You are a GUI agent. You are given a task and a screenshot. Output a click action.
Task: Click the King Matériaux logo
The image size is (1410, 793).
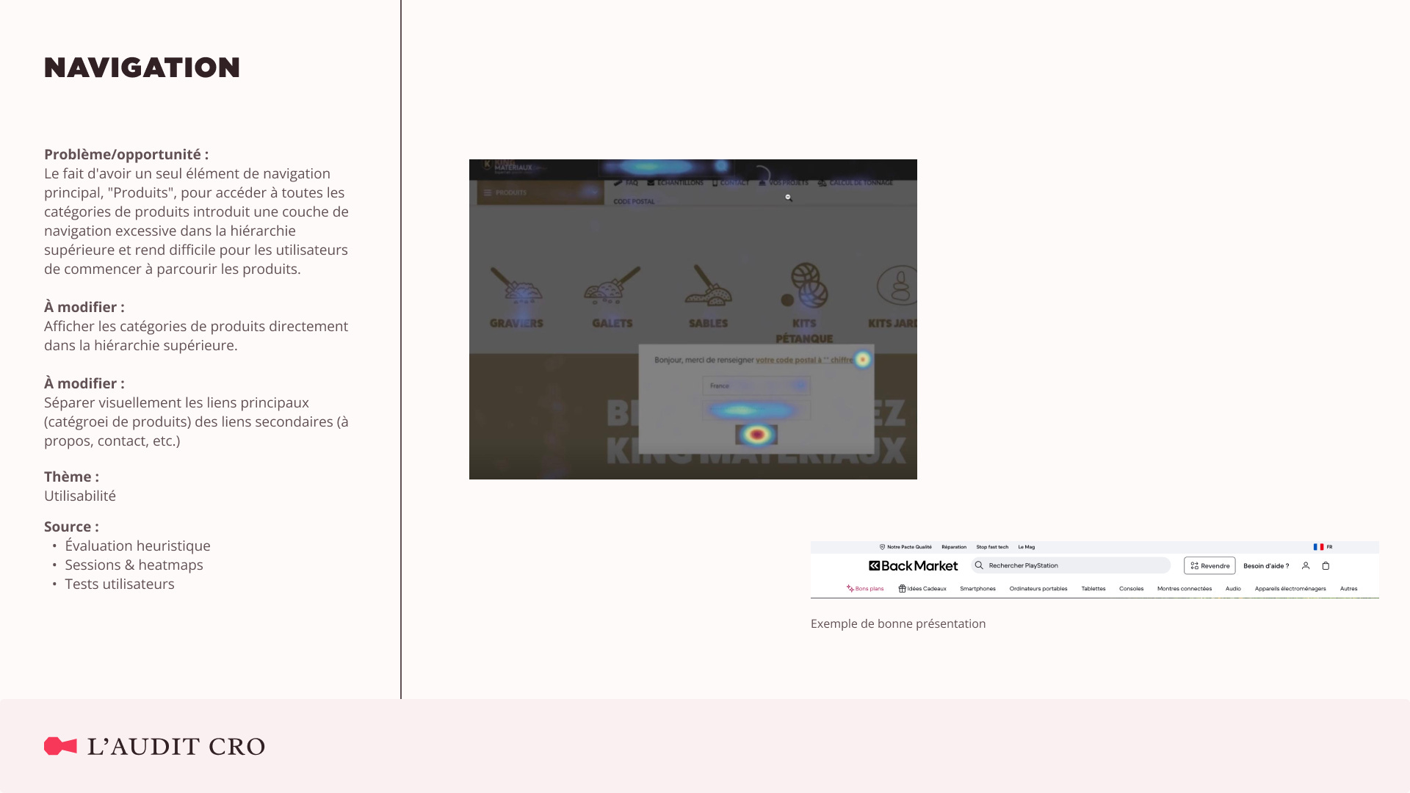(508, 167)
